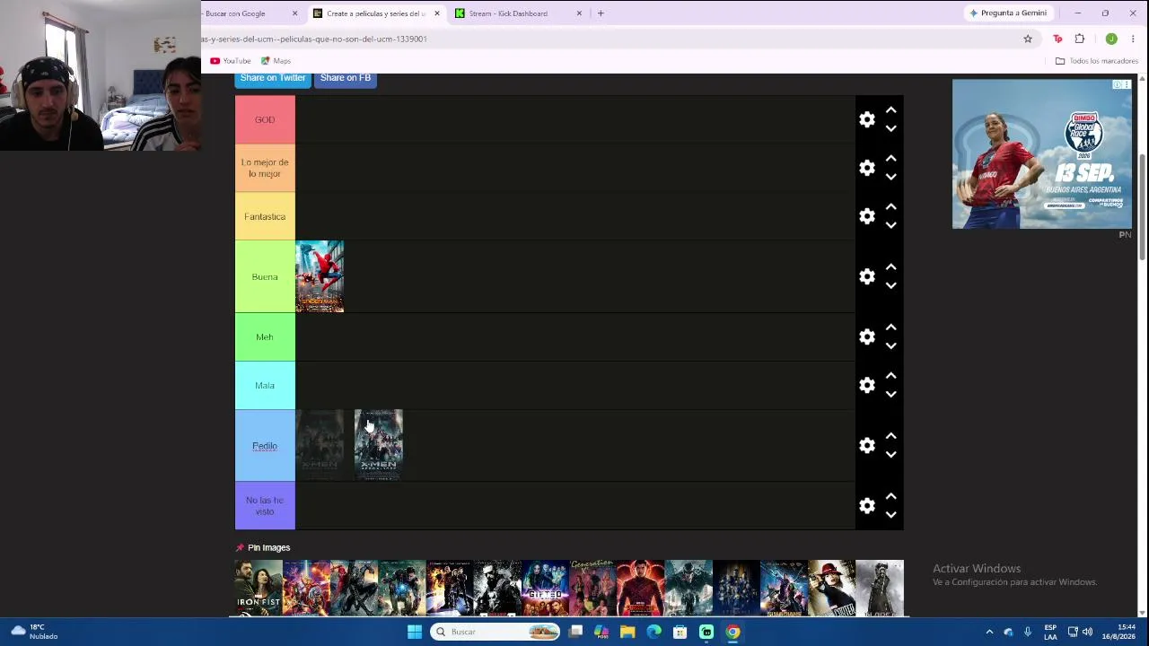The image size is (1149, 646).
Task: Select the Fantastica tier label
Action: [265, 216]
